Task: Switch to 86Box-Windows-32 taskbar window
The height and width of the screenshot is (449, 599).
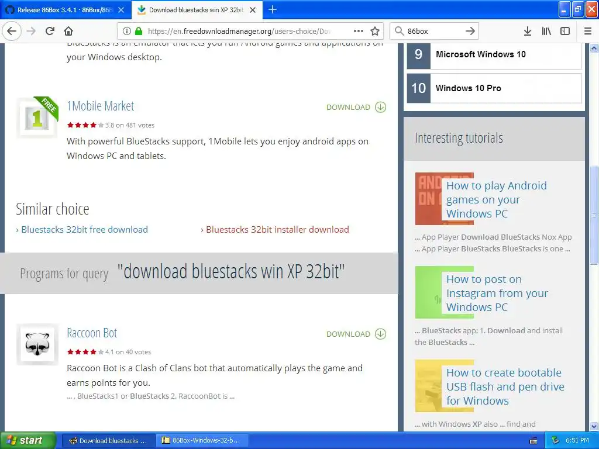Action: [202, 441]
